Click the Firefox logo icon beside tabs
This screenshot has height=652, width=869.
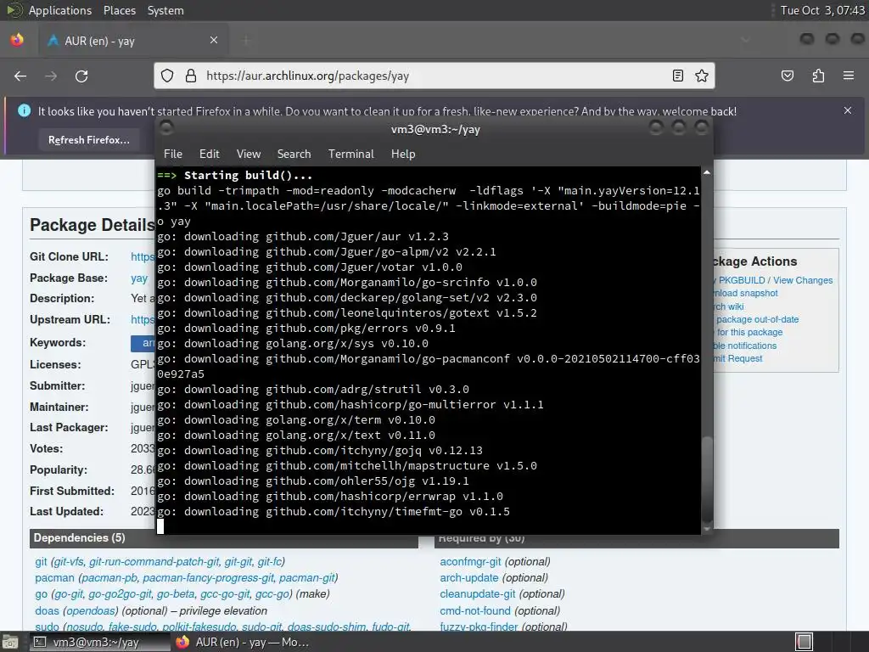pyautogui.click(x=17, y=40)
